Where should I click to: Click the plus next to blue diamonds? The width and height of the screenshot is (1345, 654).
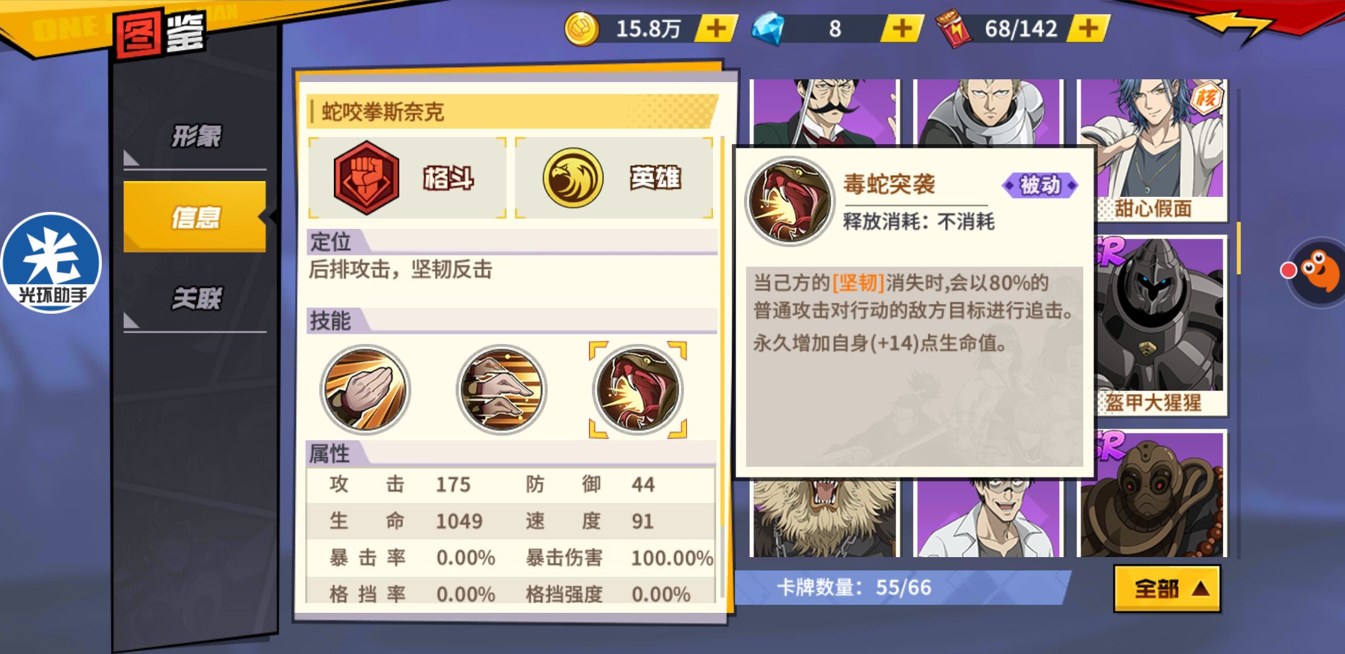point(902,28)
